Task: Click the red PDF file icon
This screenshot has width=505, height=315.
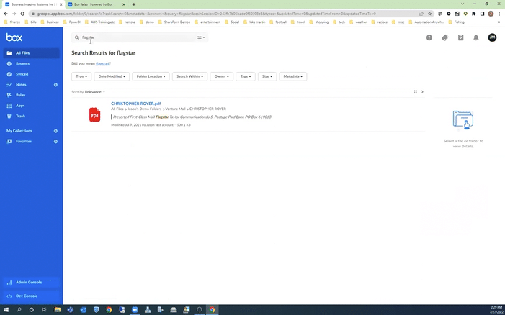Action: click(94, 114)
